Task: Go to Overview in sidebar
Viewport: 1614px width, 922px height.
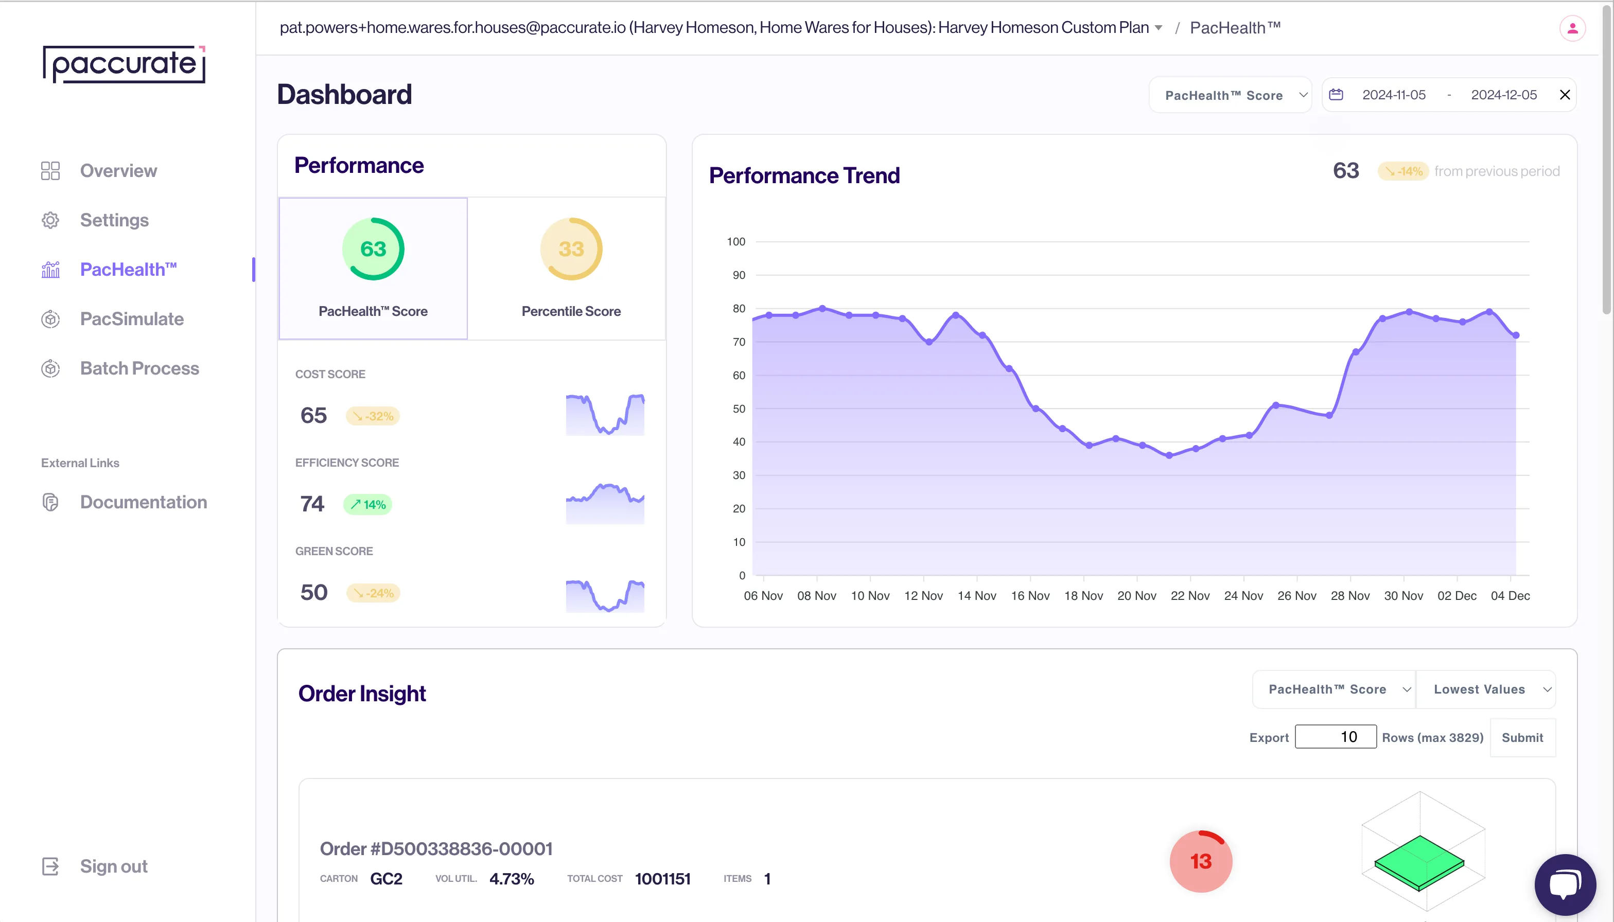Action: [118, 171]
